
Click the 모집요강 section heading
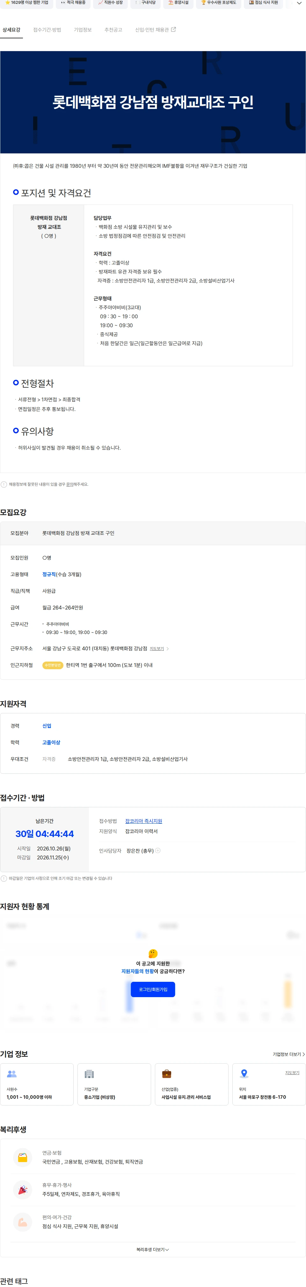click(x=13, y=512)
